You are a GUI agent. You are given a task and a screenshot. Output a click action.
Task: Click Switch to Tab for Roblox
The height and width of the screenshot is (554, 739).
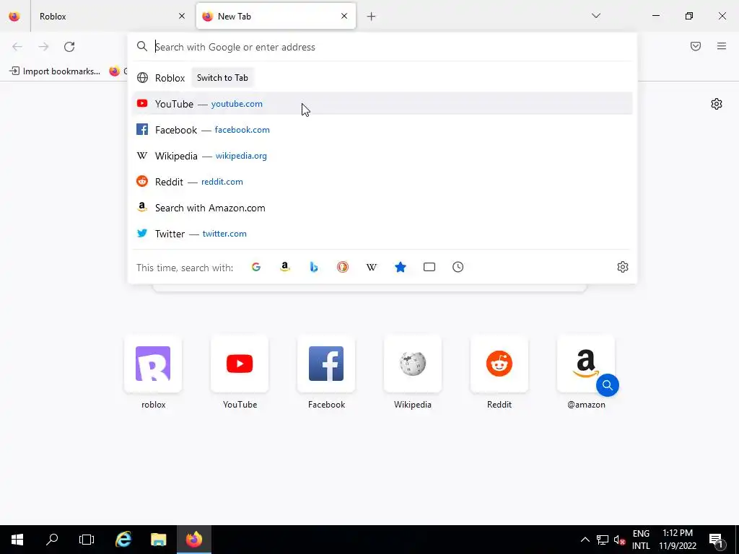(x=222, y=78)
